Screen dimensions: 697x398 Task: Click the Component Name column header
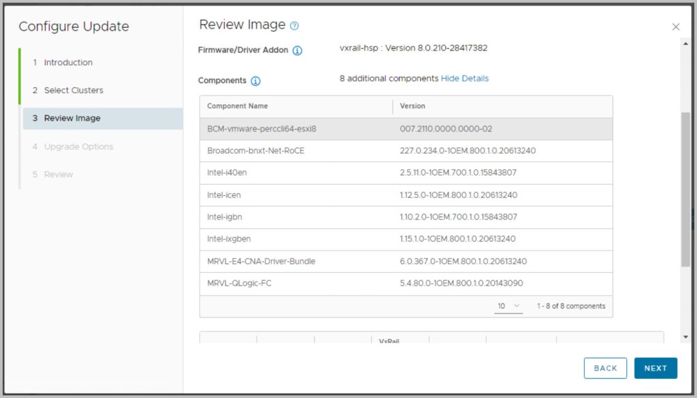[x=238, y=106]
